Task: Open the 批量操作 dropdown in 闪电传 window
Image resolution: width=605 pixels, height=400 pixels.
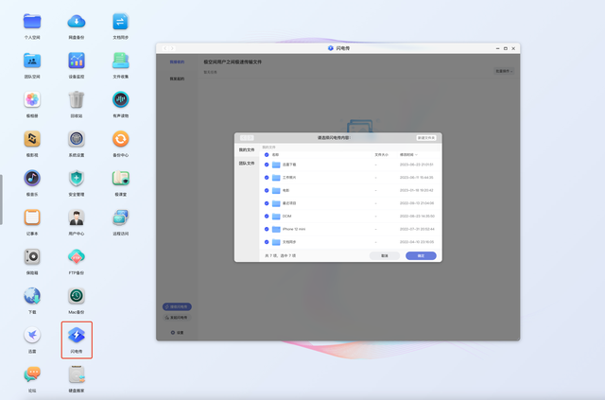Action: [x=504, y=72]
